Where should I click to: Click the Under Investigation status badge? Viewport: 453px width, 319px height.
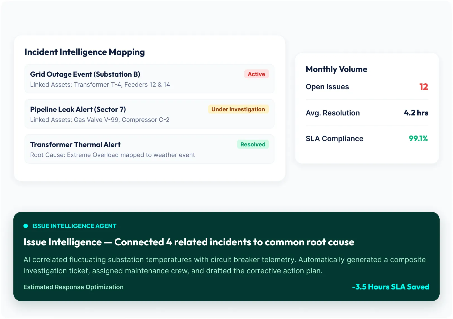[x=238, y=109]
